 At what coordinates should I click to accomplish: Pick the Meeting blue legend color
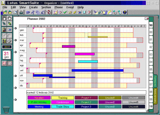pyautogui.click(x=39, y=107)
